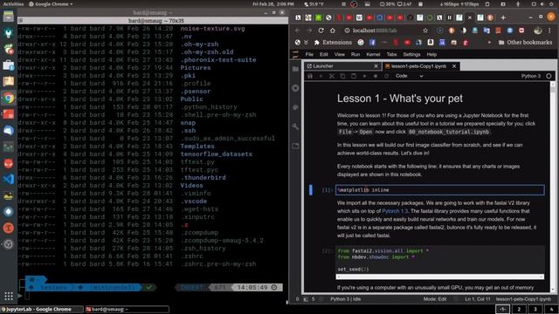Interrupt the kernel with the stop icon
This screenshot has height=314, width=559.
pos(376,76)
